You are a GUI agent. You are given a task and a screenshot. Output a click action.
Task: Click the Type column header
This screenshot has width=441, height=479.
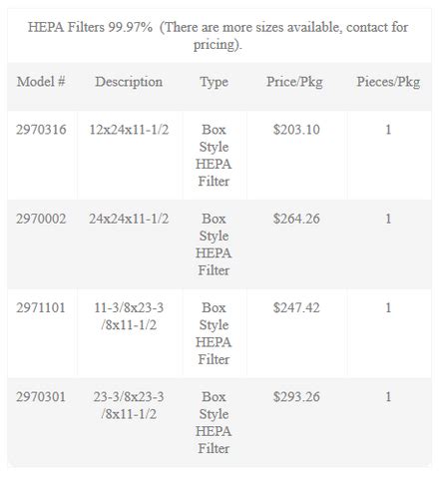point(214,82)
